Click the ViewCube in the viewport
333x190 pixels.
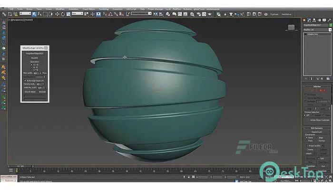point(291,28)
